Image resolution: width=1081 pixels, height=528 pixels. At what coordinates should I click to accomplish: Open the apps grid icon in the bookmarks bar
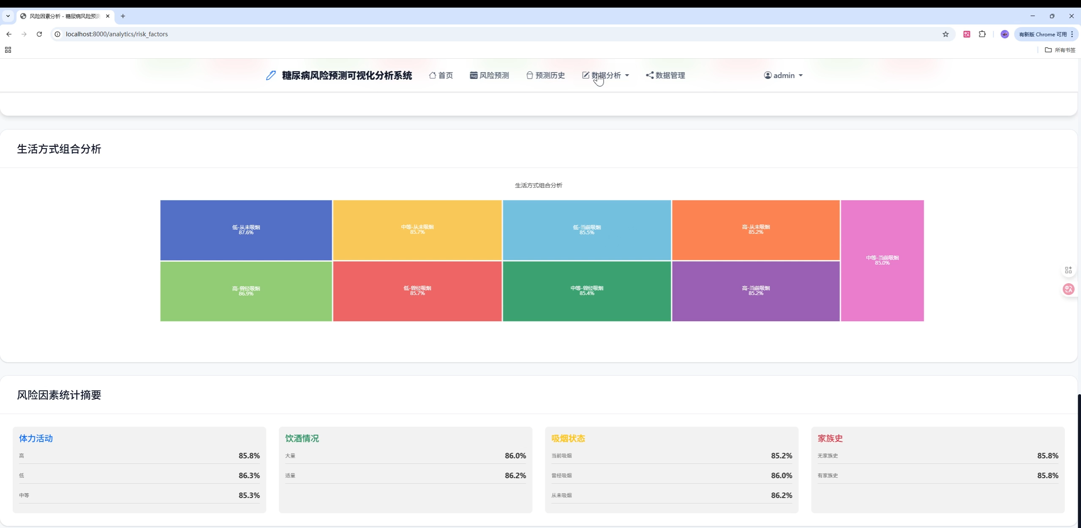click(x=8, y=50)
